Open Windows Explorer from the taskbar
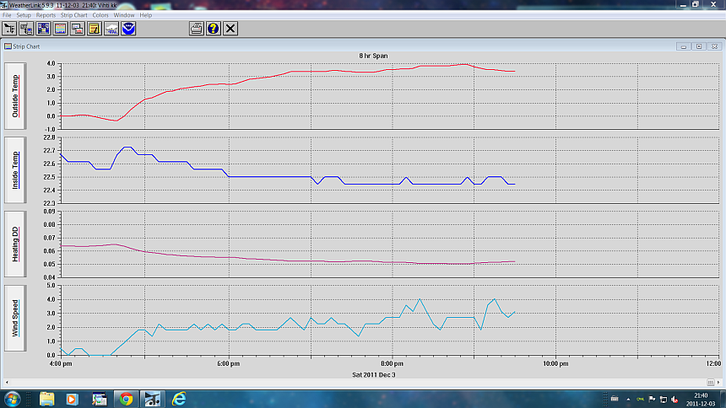 pos(46,399)
